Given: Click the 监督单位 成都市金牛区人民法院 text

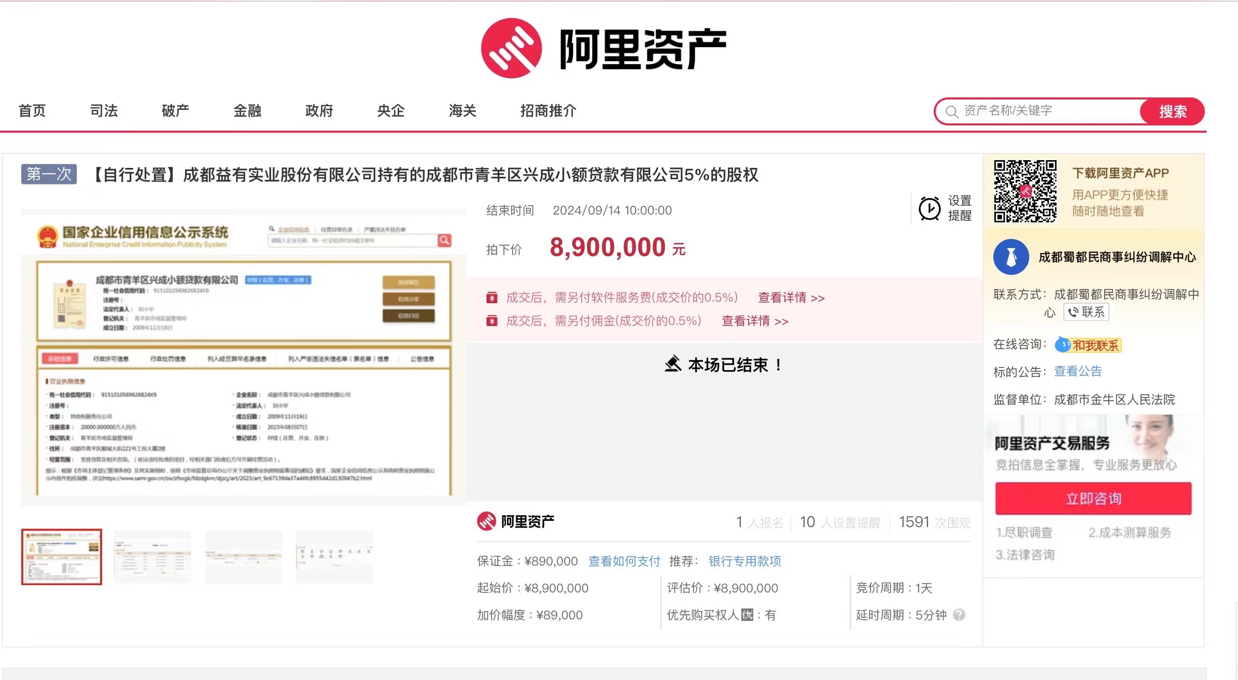Looking at the screenshot, I should pos(1084,399).
